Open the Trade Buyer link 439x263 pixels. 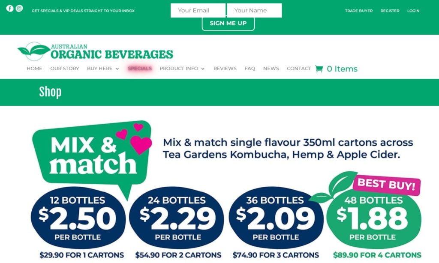(359, 11)
